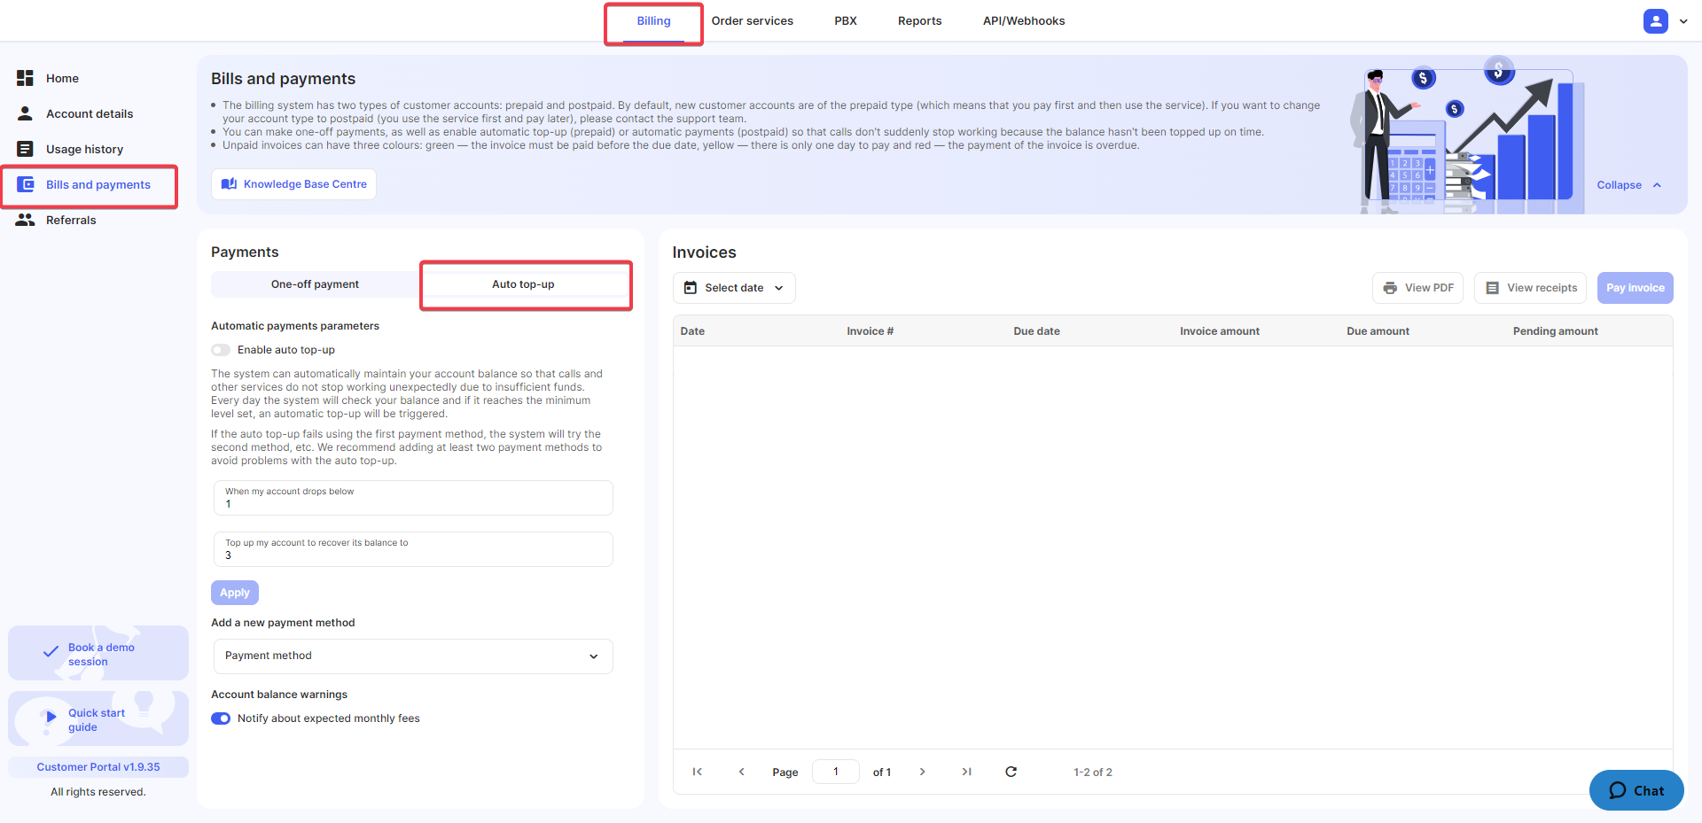This screenshot has width=1702, height=823.
Task: Open Account details in the sidebar
Action: pyautogui.click(x=90, y=113)
